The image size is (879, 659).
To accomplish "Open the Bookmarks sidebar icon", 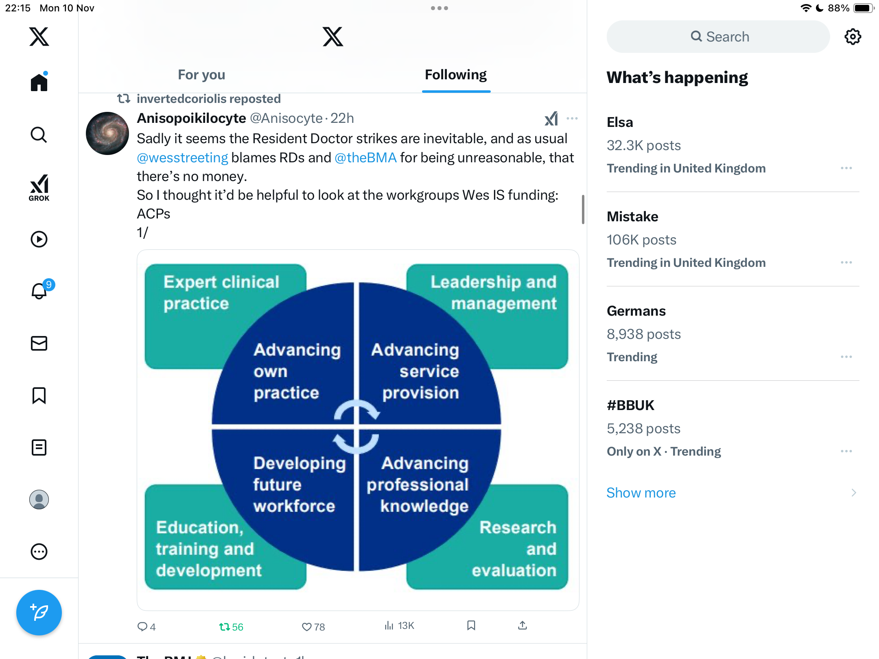I will pos(39,395).
